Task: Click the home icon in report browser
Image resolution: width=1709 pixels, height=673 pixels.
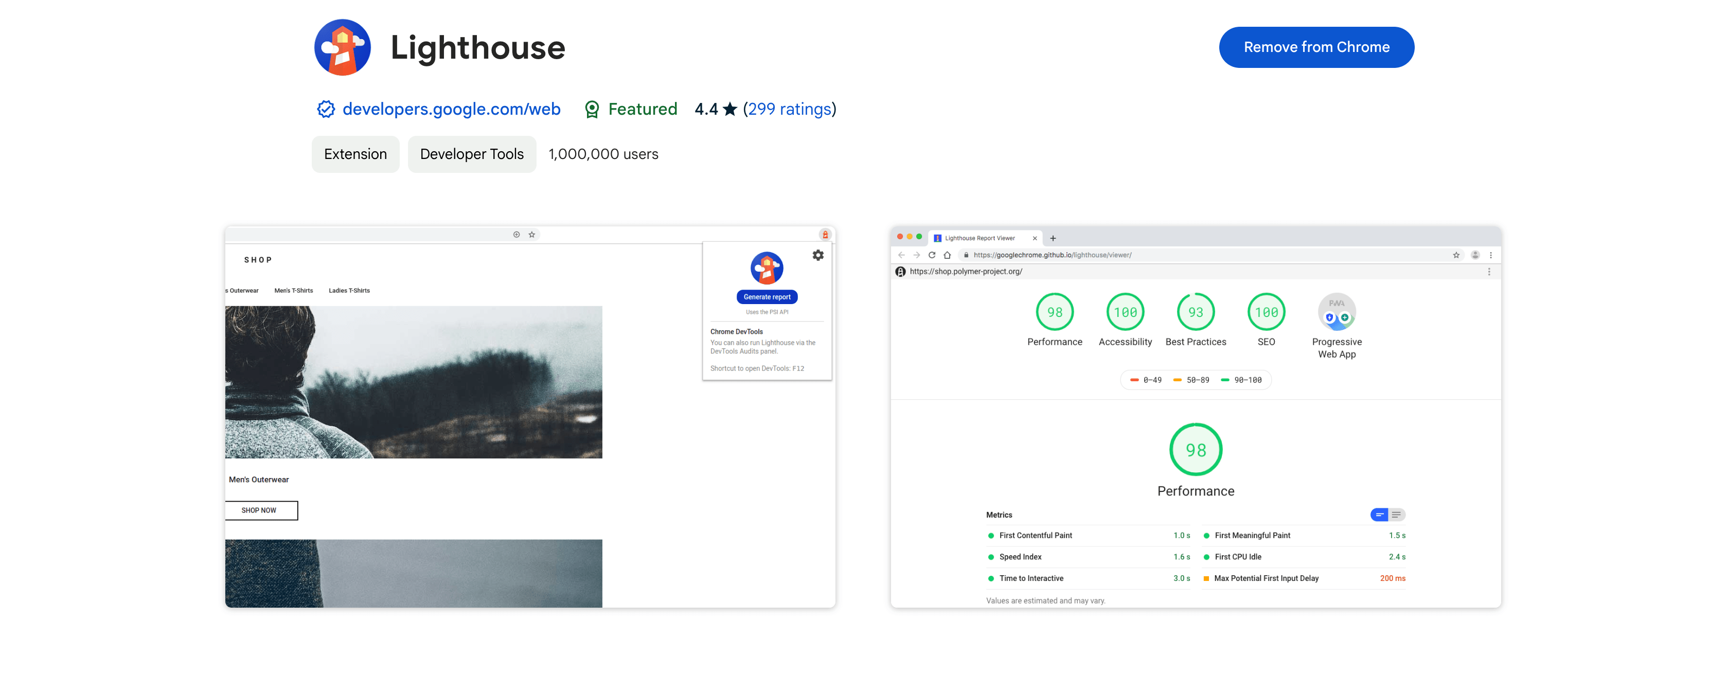Action: point(948,255)
